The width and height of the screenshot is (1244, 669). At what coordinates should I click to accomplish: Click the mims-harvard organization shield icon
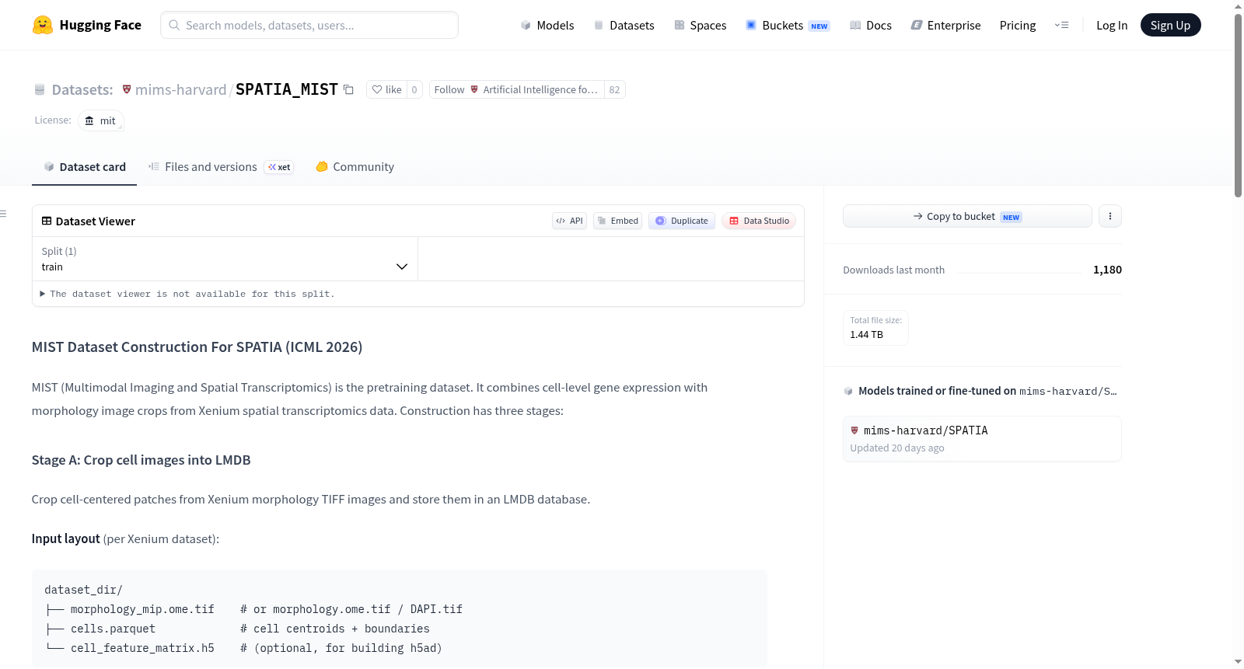pyautogui.click(x=127, y=89)
